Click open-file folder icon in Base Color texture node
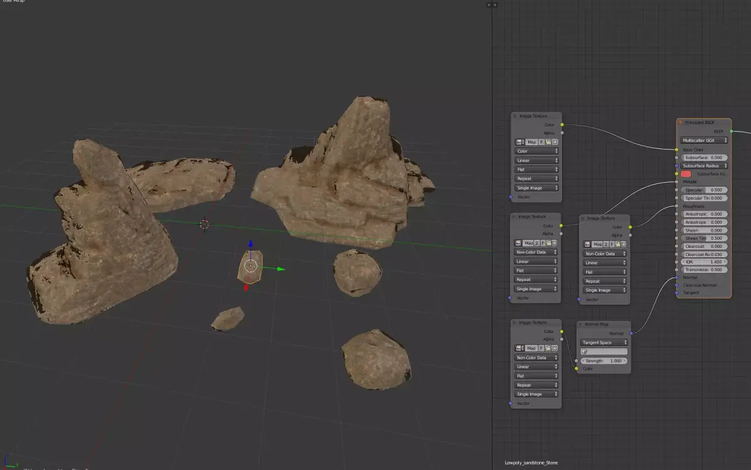The width and height of the screenshot is (751, 470). tap(549, 142)
